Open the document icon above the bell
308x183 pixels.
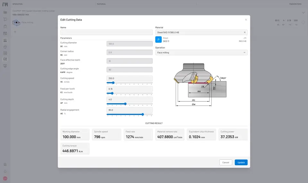pyautogui.click(x=5, y=164)
